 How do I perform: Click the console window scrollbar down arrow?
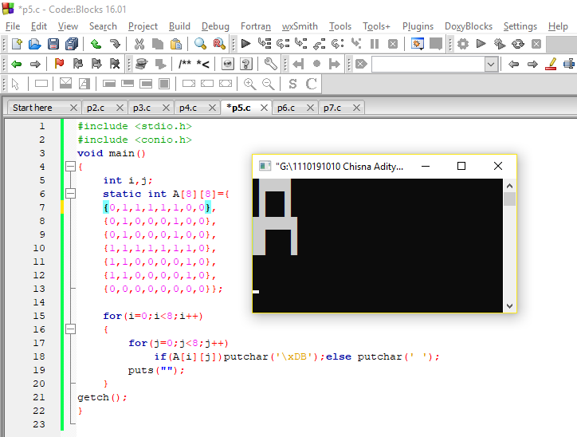[510, 305]
